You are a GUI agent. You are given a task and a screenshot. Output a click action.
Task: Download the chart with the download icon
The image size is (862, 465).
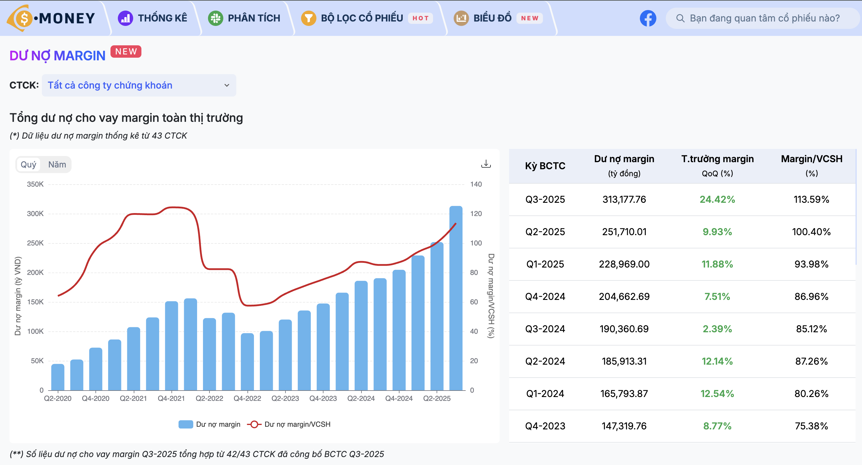click(x=486, y=164)
